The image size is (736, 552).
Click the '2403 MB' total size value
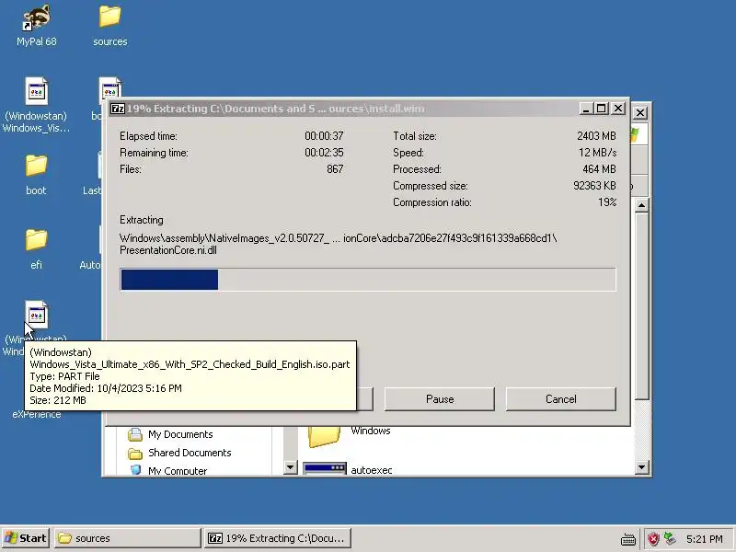[596, 136]
